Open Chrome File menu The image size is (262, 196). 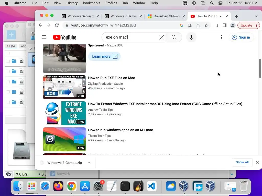(x=35, y=3)
